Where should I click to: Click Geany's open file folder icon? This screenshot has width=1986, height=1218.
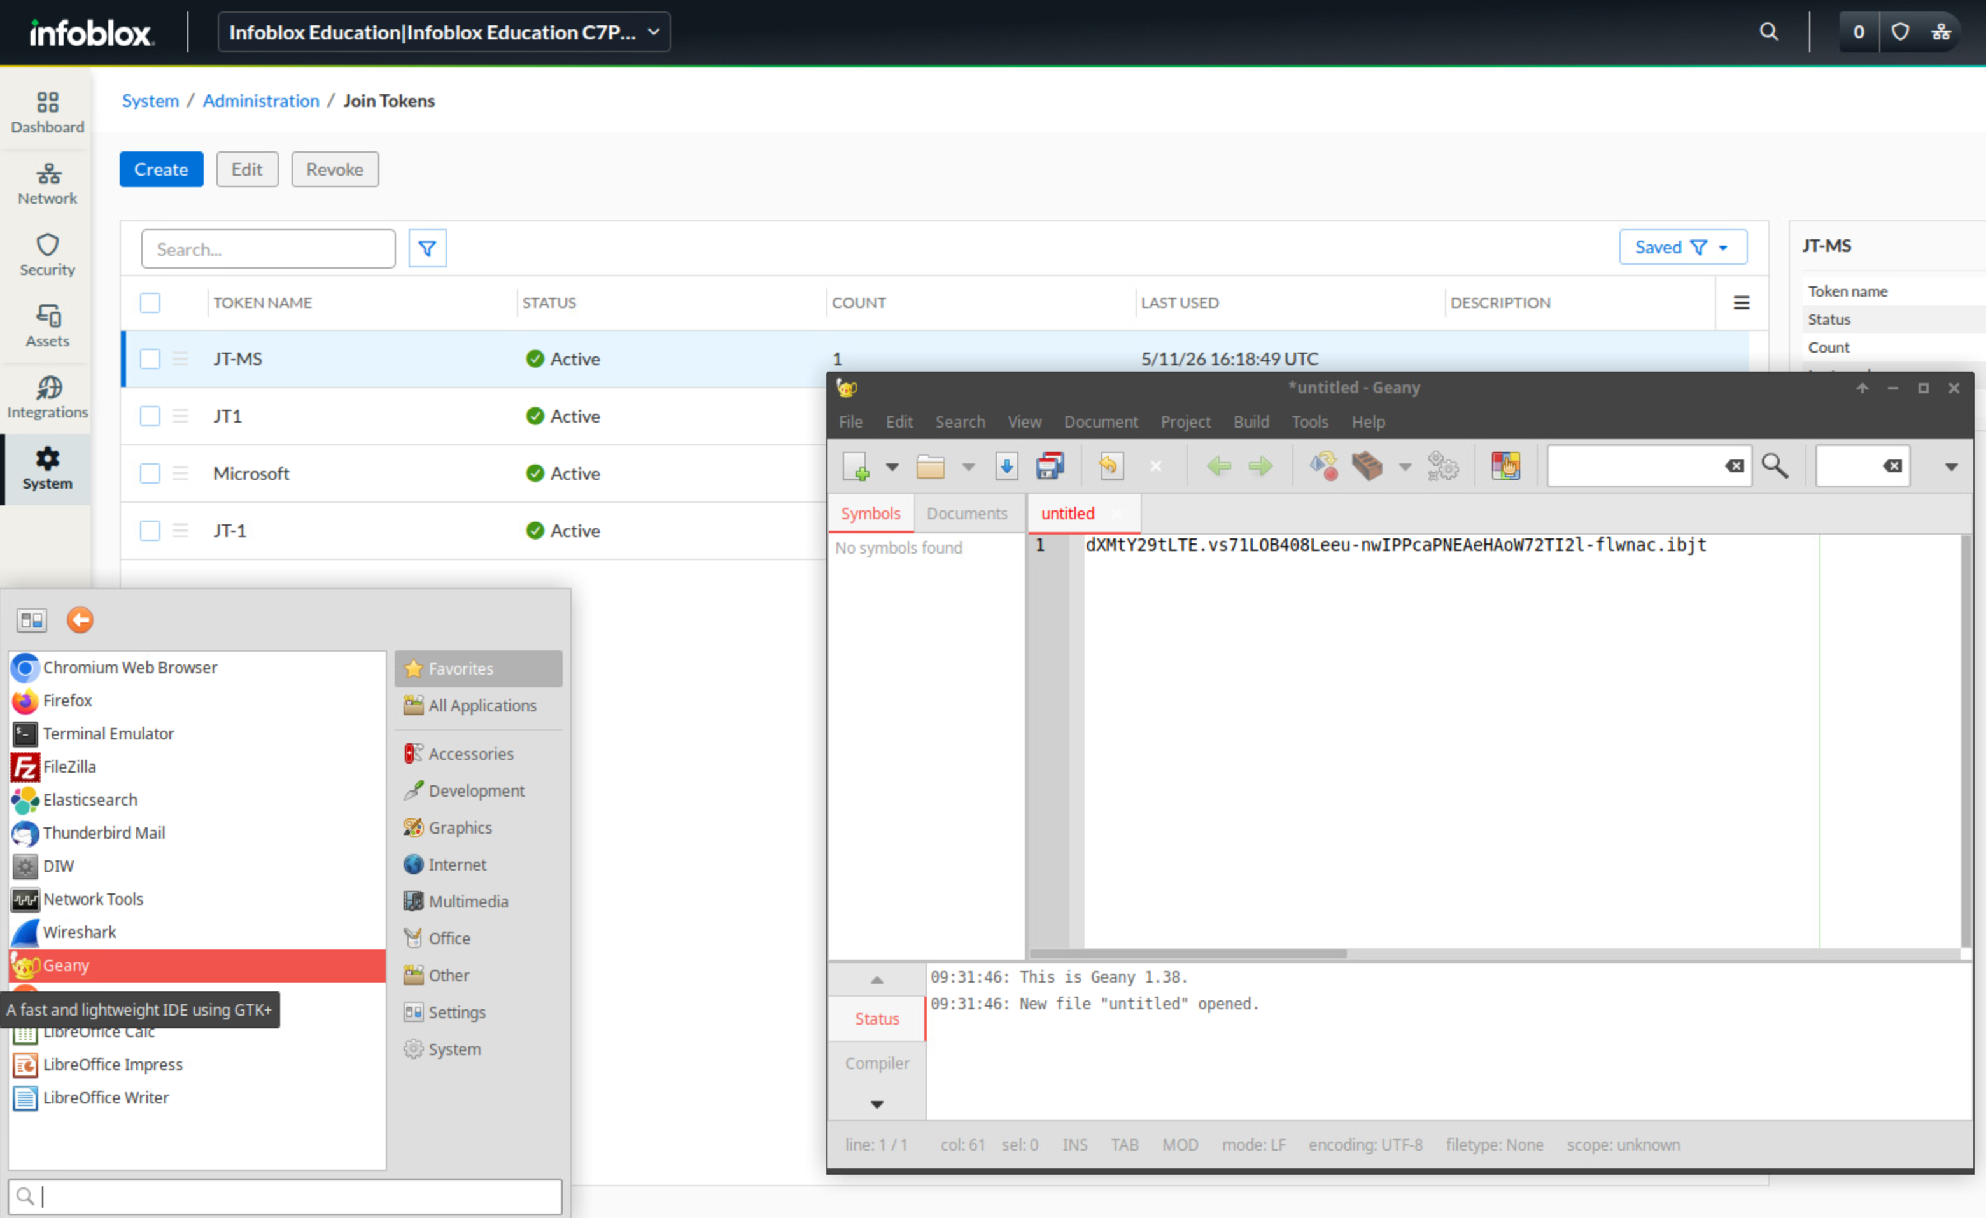point(930,466)
